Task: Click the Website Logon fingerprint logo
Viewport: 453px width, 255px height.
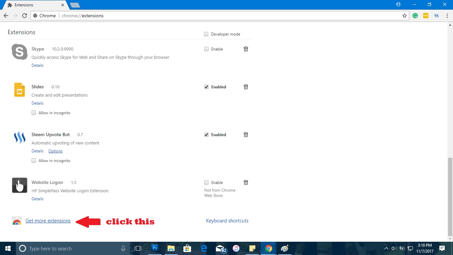Action: (x=20, y=185)
